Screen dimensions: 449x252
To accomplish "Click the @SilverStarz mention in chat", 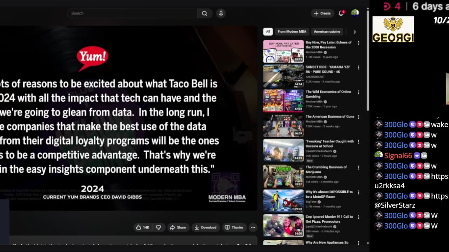I will point(395,205).
